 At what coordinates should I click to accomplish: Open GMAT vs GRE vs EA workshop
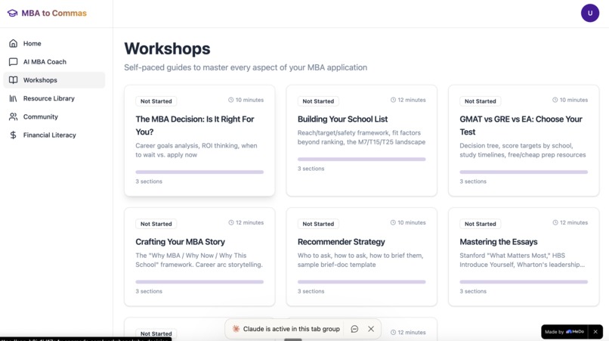pyautogui.click(x=524, y=141)
